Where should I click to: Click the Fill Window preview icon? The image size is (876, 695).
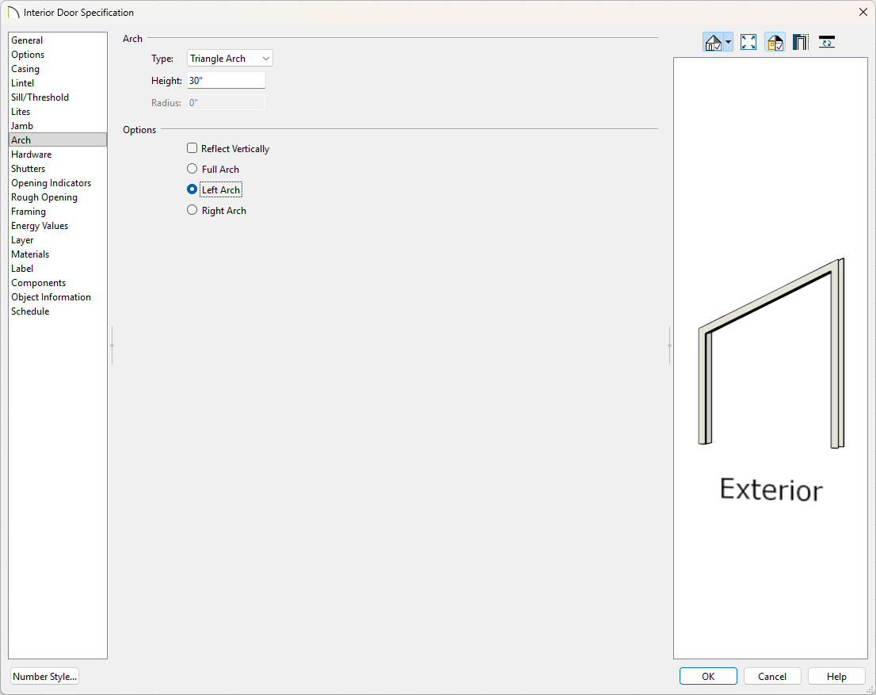click(x=748, y=43)
